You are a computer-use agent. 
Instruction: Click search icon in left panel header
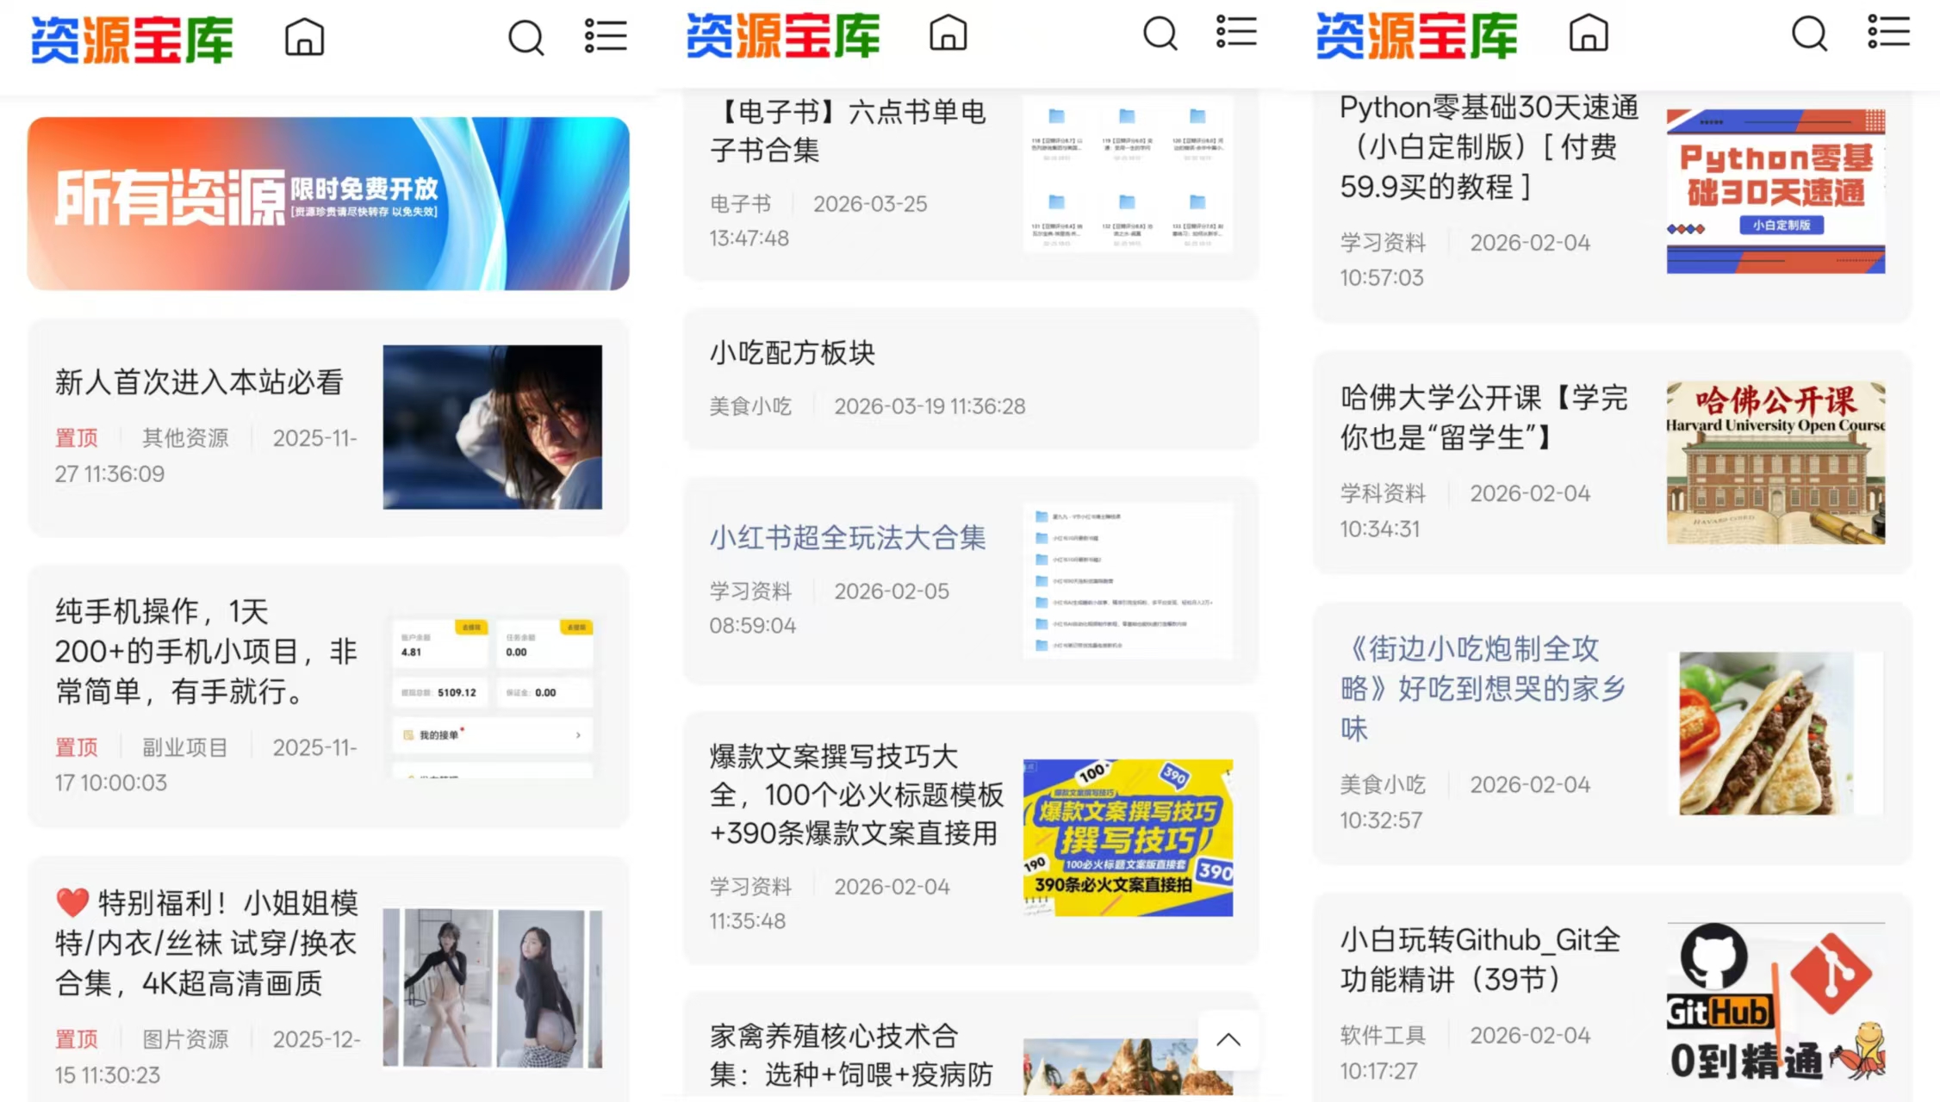(x=525, y=38)
